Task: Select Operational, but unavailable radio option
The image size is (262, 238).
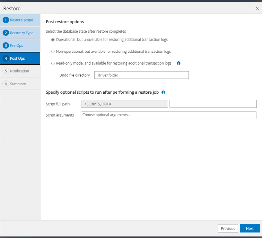Action: point(53,40)
